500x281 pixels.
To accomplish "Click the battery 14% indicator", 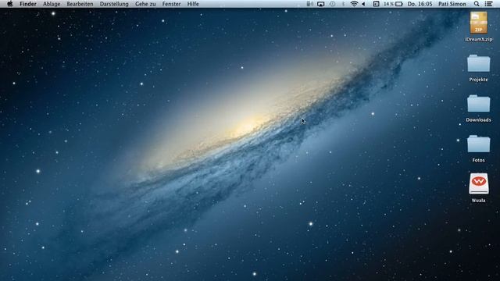I will (x=393, y=4).
